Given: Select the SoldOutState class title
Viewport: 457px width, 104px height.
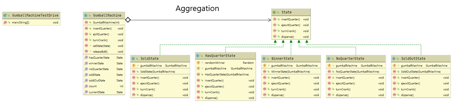Looking at the screenshot, I should 413,58.
